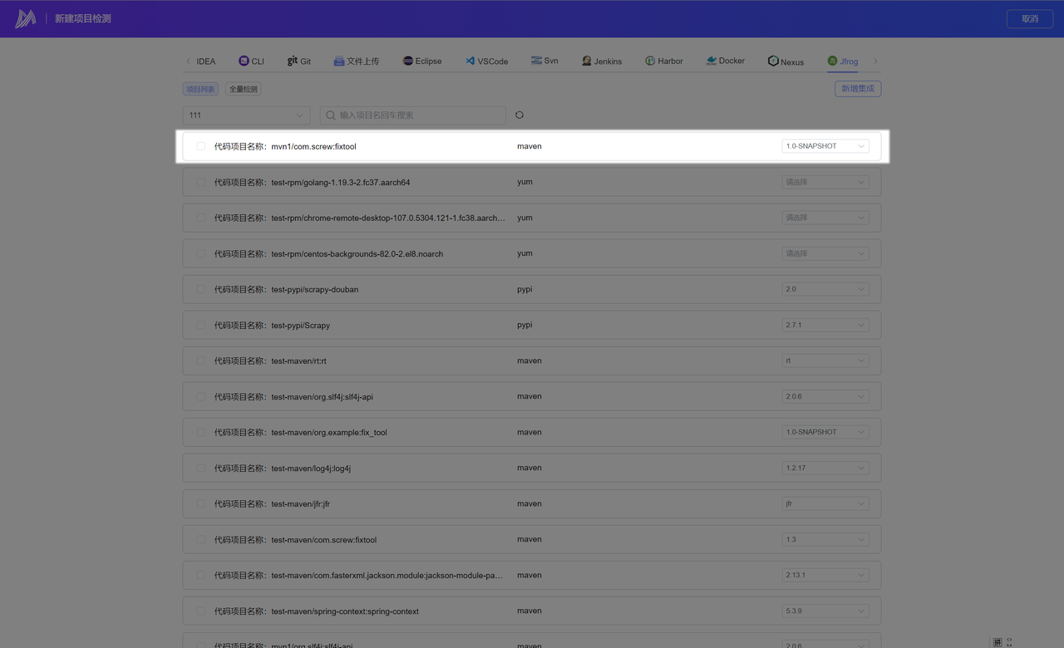Viewport: 1064px width, 648px height.
Task: Expand the 111 repository dropdown
Action: click(x=246, y=115)
